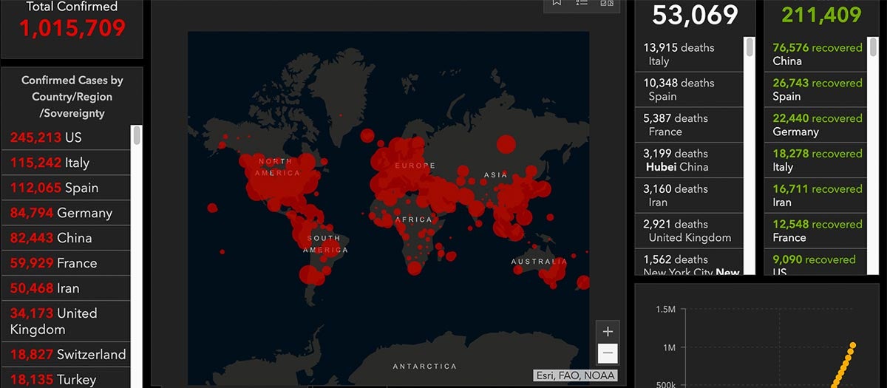
Task: Click the AUSTRALIA label on map
Action: 540,262
